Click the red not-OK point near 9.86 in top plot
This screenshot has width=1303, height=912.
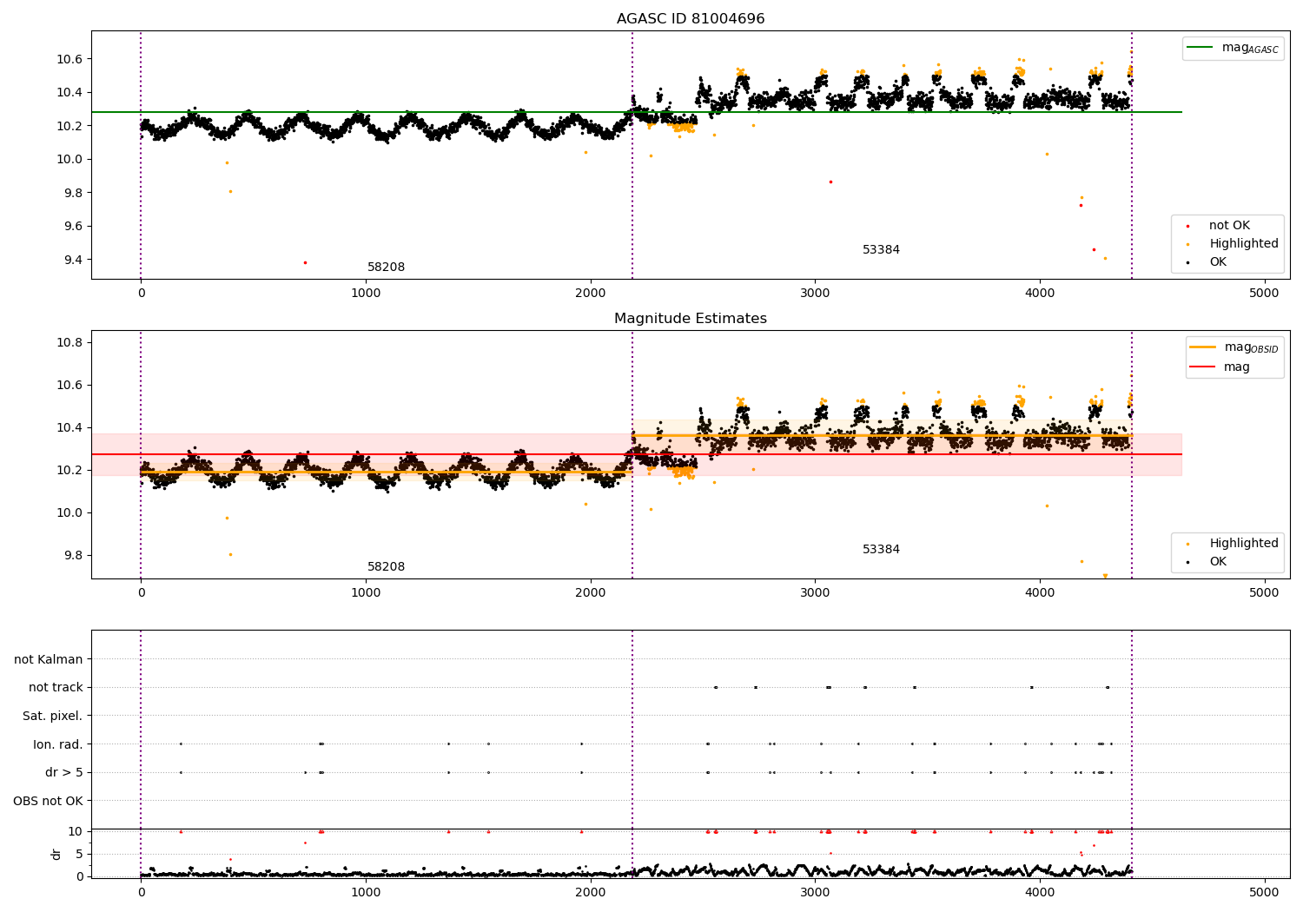click(830, 182)
